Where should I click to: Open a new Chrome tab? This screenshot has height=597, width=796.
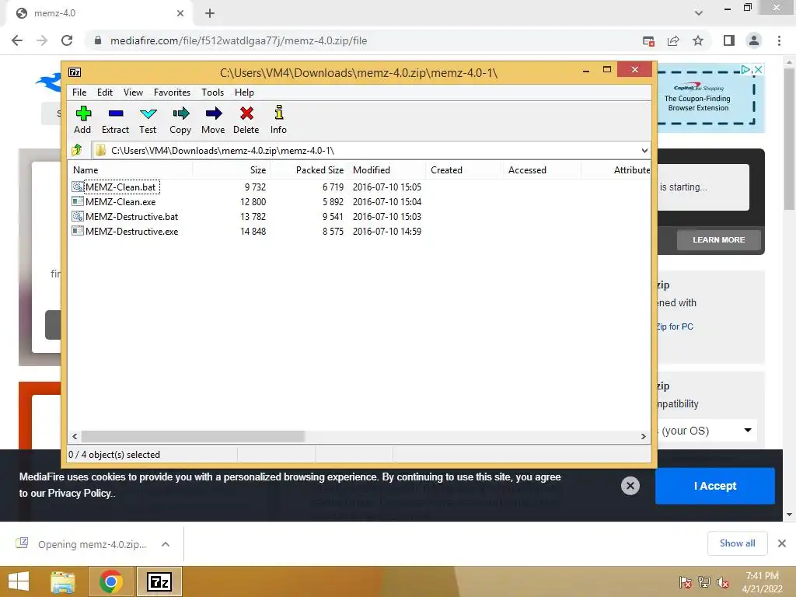click(x=210, y=13)
